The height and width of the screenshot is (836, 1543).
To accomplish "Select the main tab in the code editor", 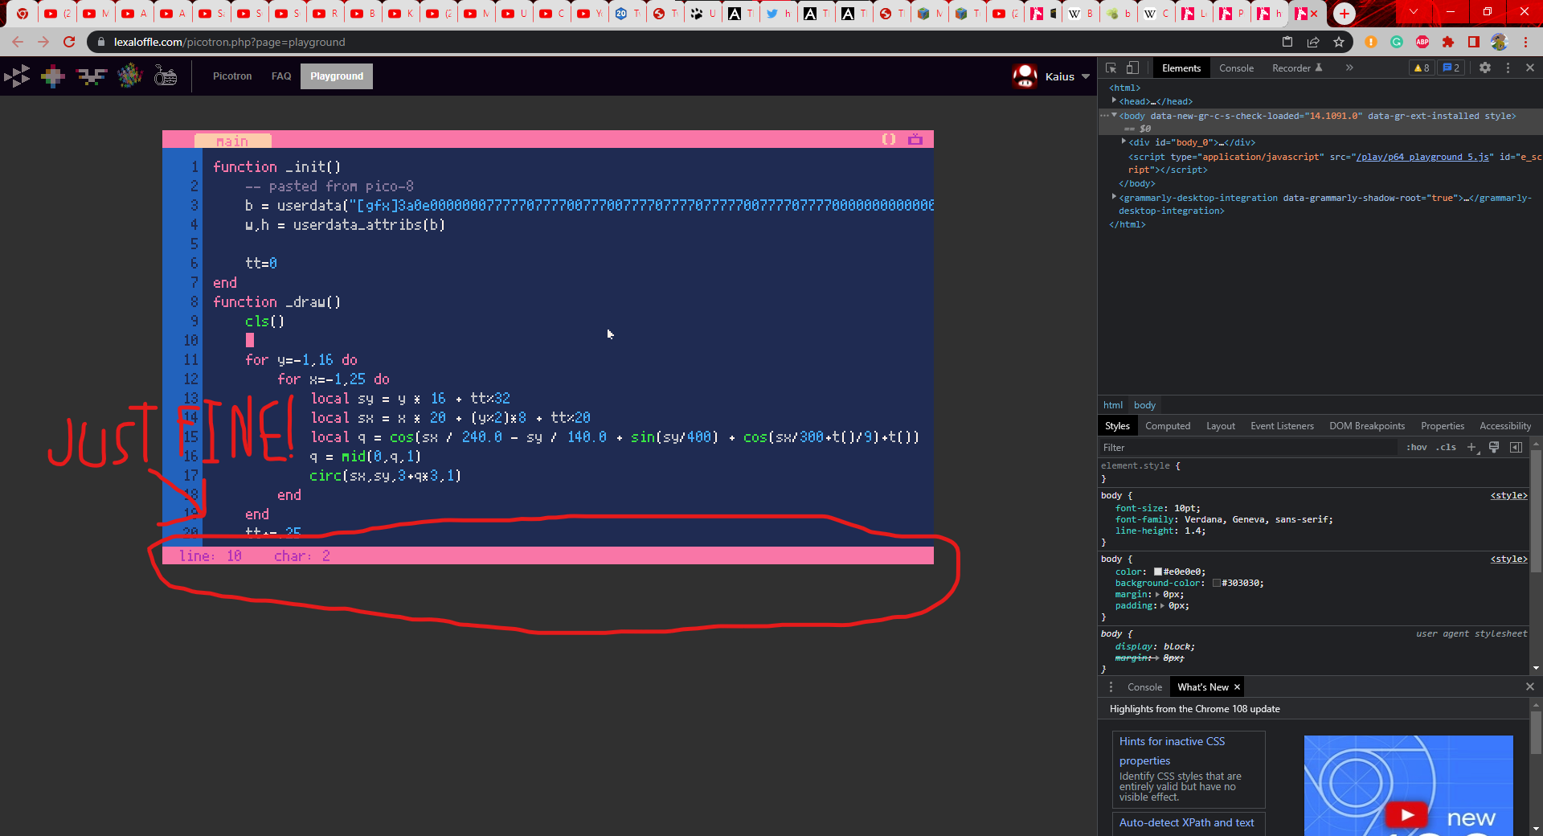I will tap(232, 141).
